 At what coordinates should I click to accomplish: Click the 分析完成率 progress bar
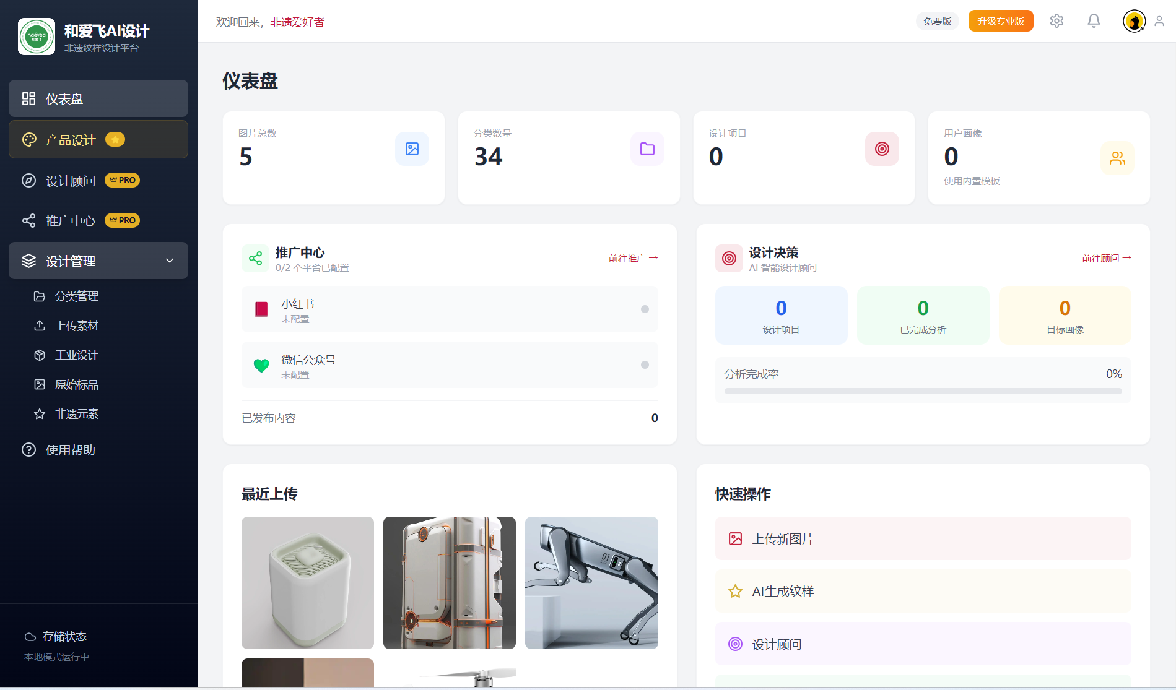click(923, 391)
